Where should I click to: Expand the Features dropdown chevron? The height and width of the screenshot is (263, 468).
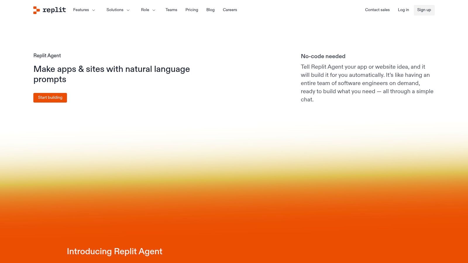[x=94, y=10]
